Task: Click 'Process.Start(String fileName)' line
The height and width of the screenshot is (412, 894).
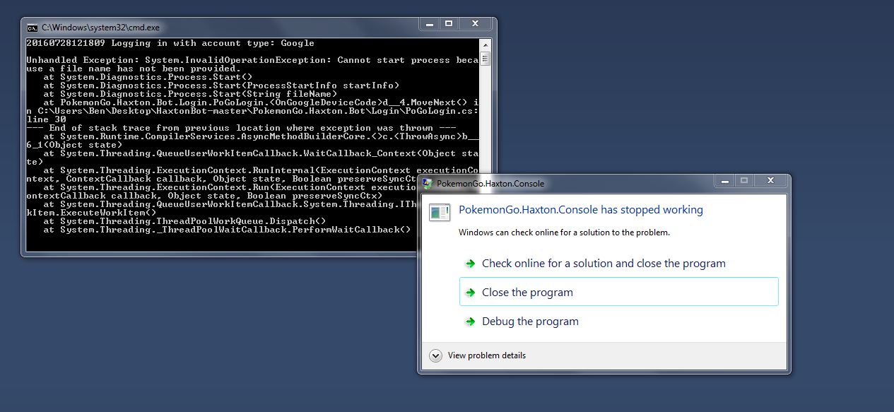Action: [190, 94]
